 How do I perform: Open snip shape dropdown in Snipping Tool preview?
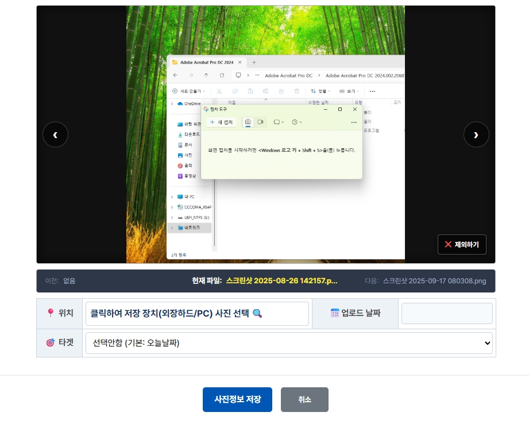tap(279, 122)
